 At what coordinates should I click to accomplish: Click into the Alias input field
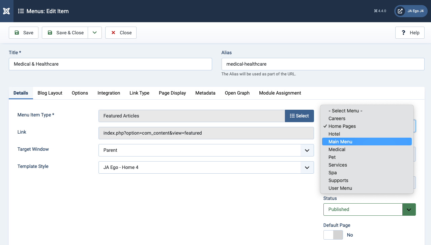click(323, 64)
